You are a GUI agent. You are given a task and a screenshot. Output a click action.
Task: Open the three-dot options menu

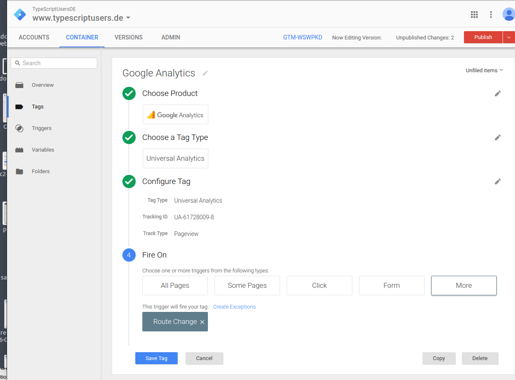coord(491,15)
